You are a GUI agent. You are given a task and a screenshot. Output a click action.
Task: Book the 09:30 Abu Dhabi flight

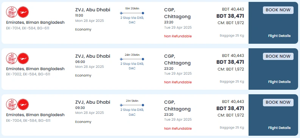coord(278,102)
